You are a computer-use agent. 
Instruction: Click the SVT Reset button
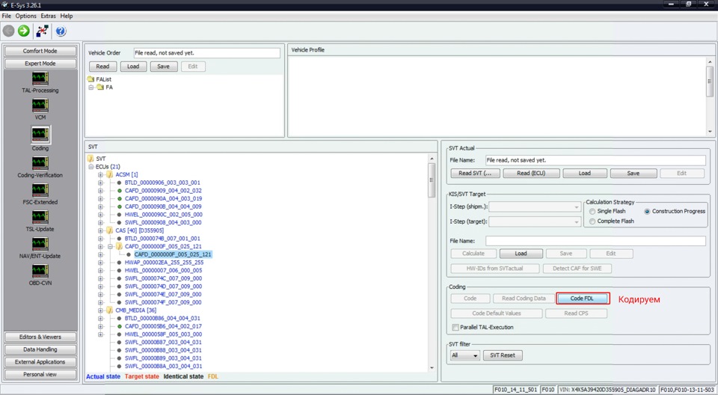503,355
